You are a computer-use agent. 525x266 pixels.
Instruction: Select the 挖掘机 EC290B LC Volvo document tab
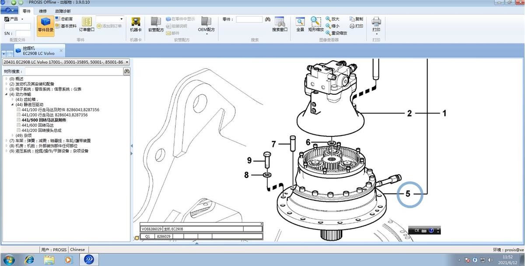[38, 51]
